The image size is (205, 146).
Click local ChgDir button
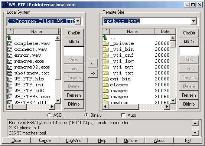[x=74, y=33]
